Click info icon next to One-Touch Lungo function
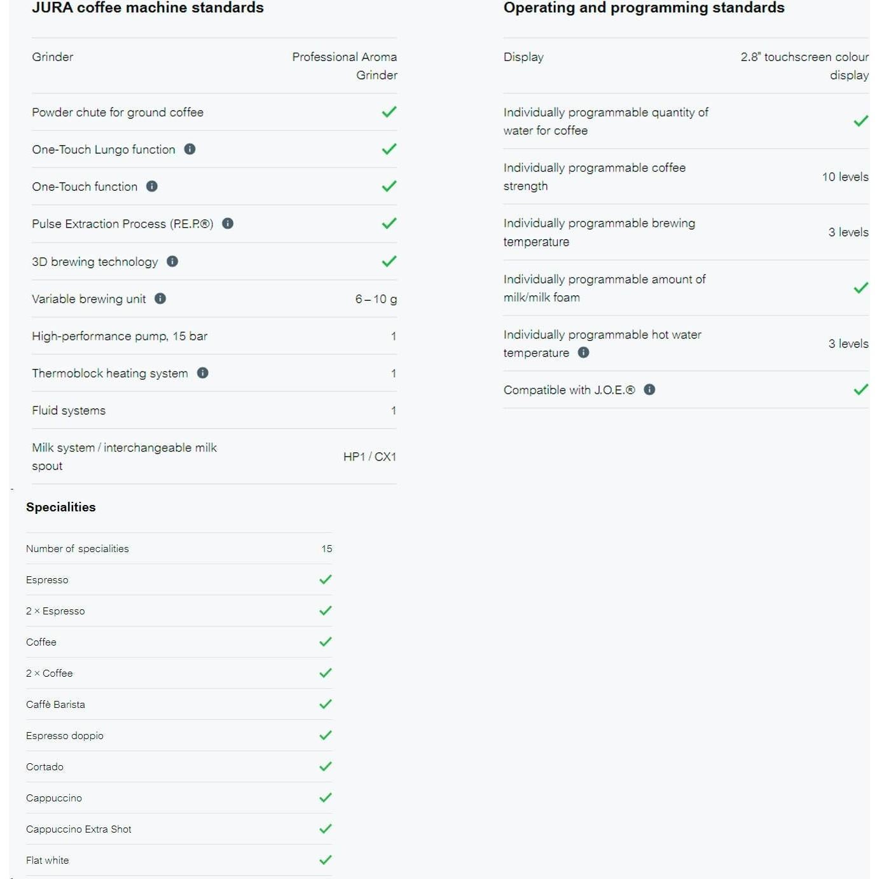Viewport: 879px width, 879px height. (x=190, y=149)
